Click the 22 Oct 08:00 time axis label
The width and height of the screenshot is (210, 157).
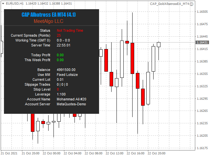[x=94, y=153]
